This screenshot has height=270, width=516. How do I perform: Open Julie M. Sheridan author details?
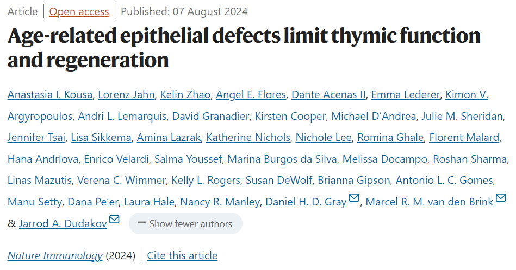point(462,116)
